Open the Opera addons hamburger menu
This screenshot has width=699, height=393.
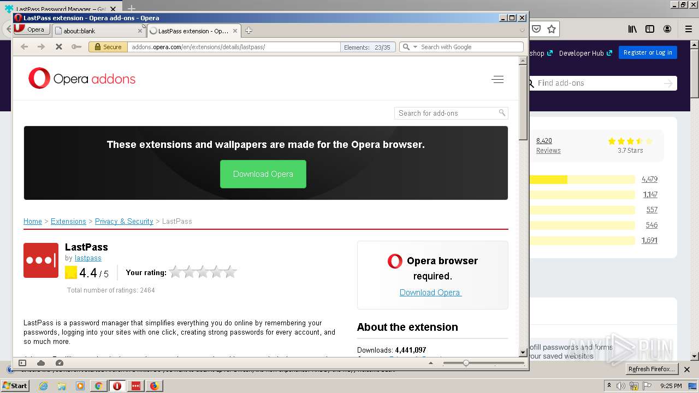coord(497,80)
